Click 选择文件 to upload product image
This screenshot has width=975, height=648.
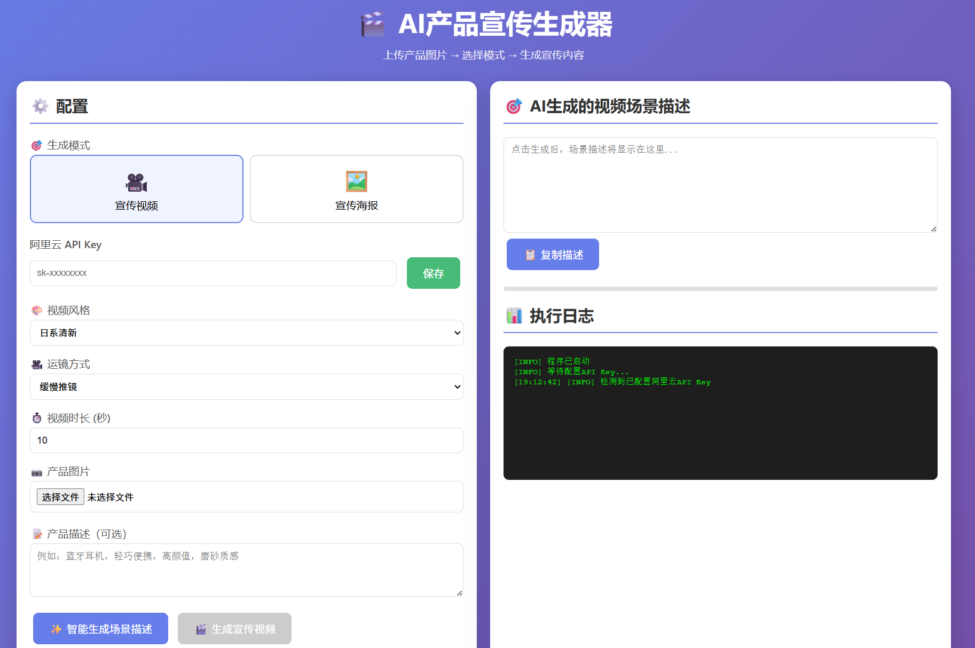[x=60, y=497]
